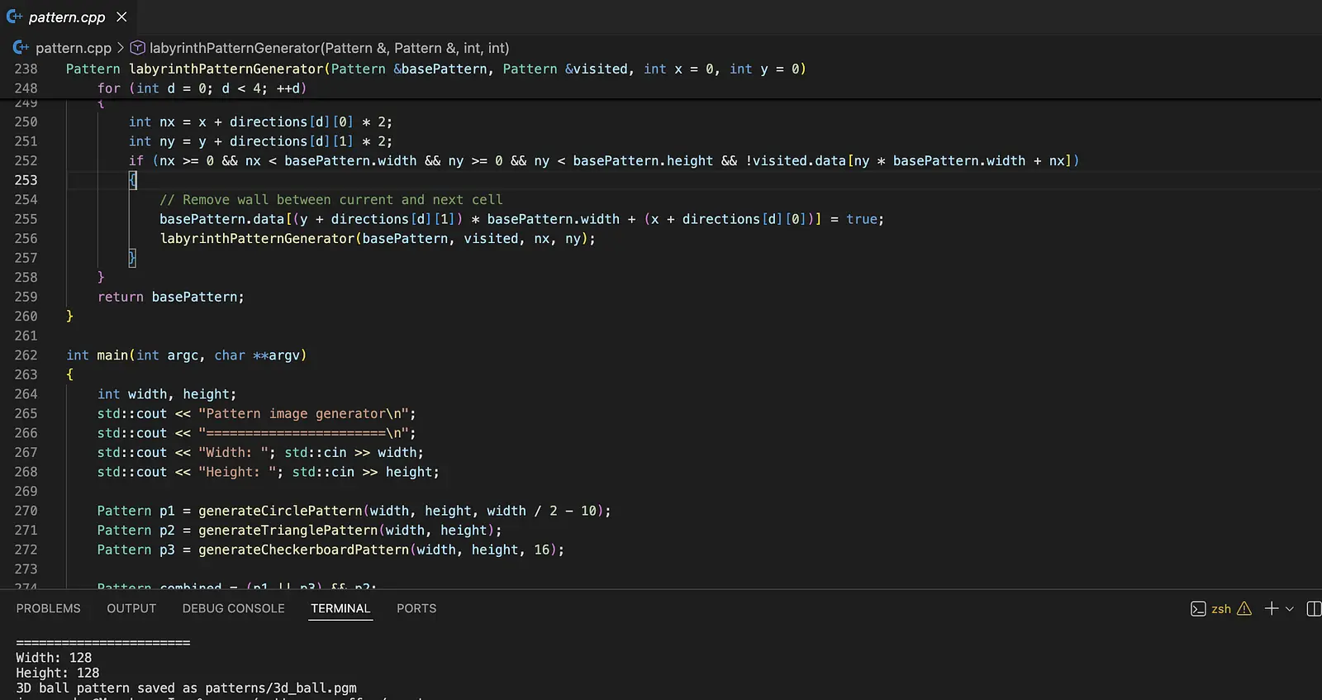The height and width of the screenshot is (700, 1322).
Task: Click the 'std::cin >> height' statement
Action: [x=365, y=472]
